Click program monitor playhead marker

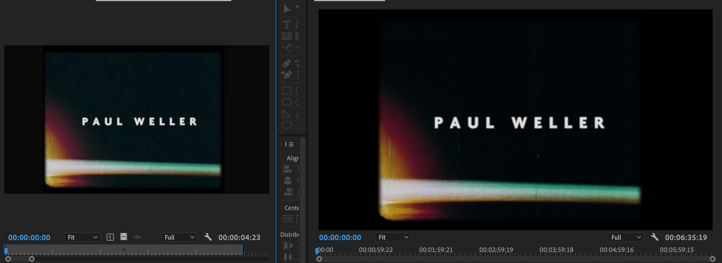click(317, 251)
